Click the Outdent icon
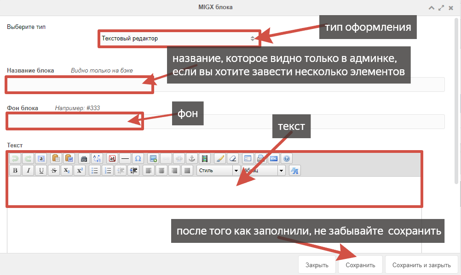Viewport: 461px width, 275px height. (x=121, y=170)
